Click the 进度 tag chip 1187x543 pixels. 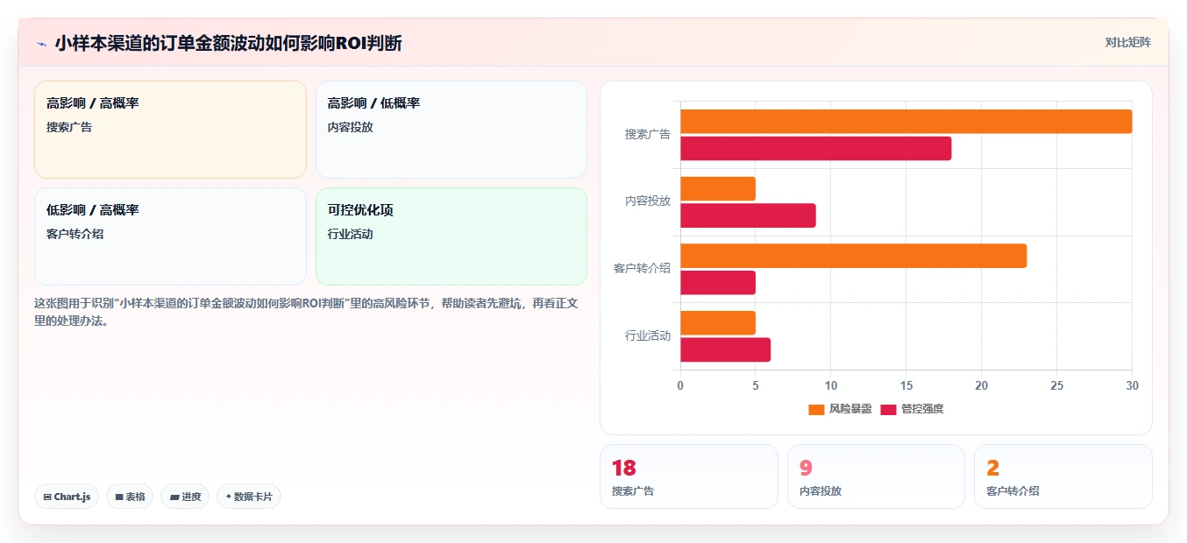click(185, 497)
